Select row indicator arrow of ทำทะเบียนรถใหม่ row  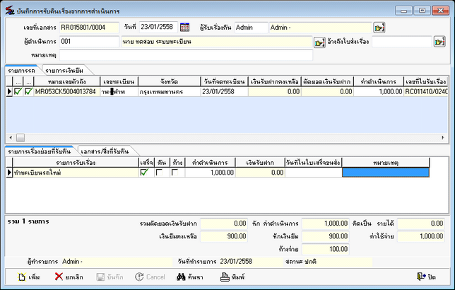click(9, 173)
